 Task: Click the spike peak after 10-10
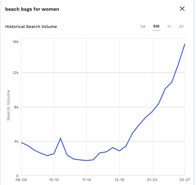[x=60, y=138]
